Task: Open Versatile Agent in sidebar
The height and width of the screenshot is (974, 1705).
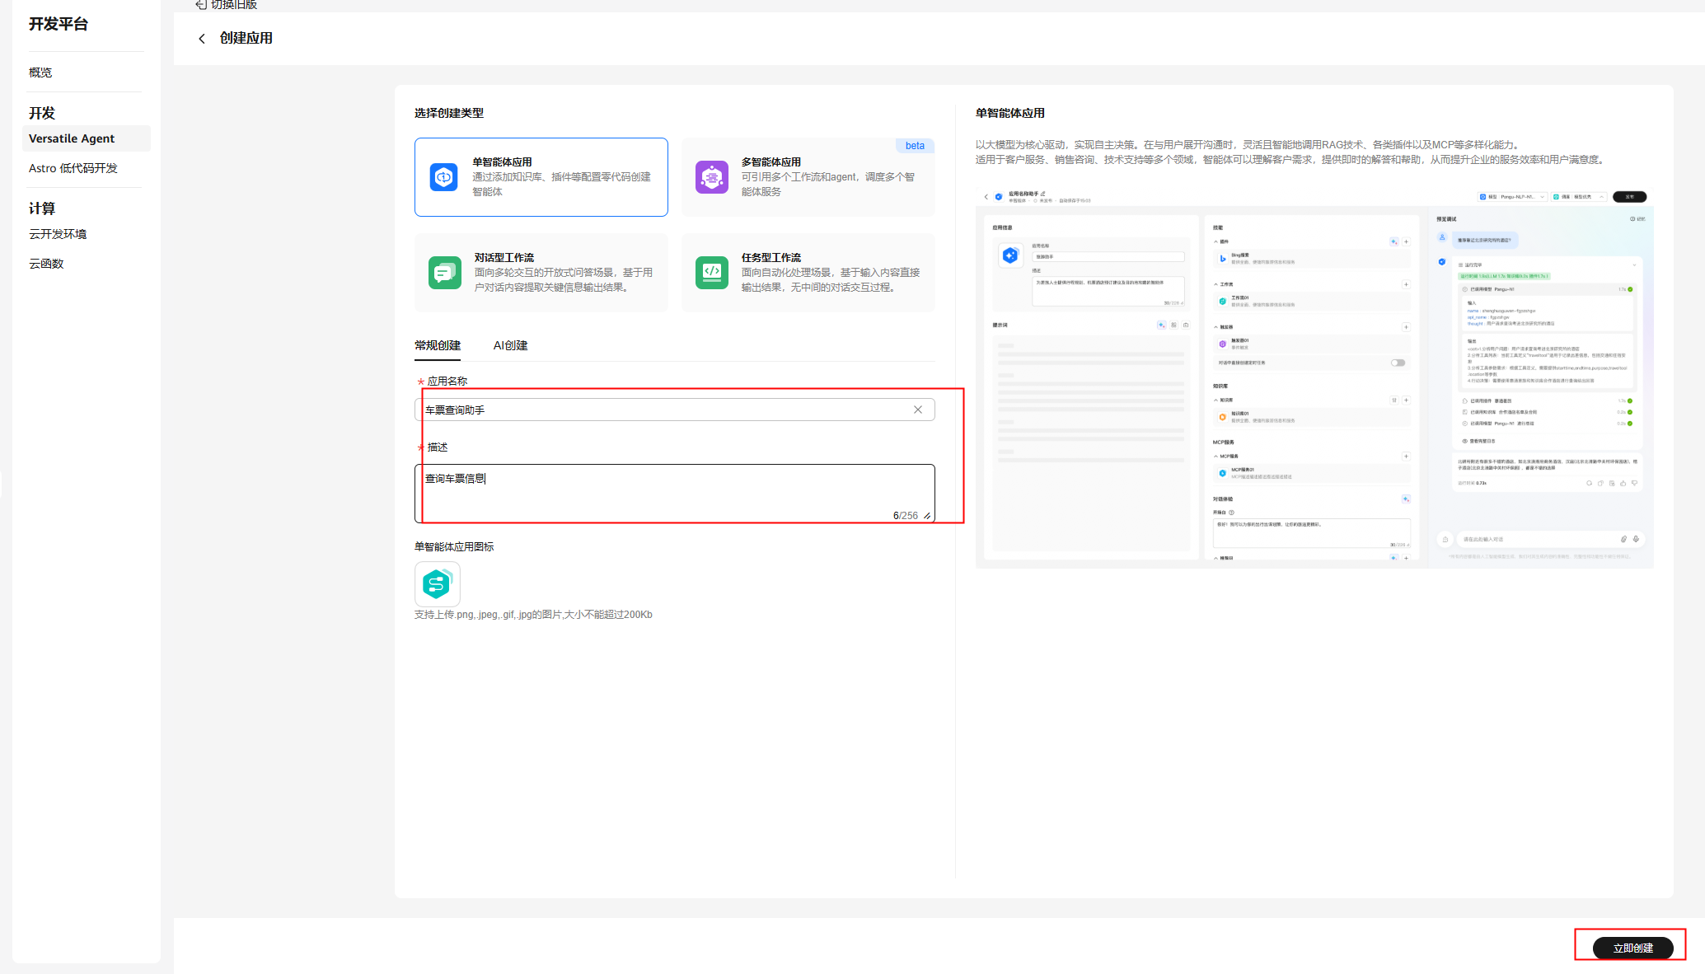Action: click(72, 138)
